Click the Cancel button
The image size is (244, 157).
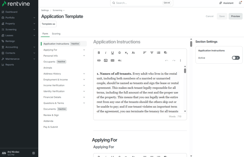(x=209, y=16)
